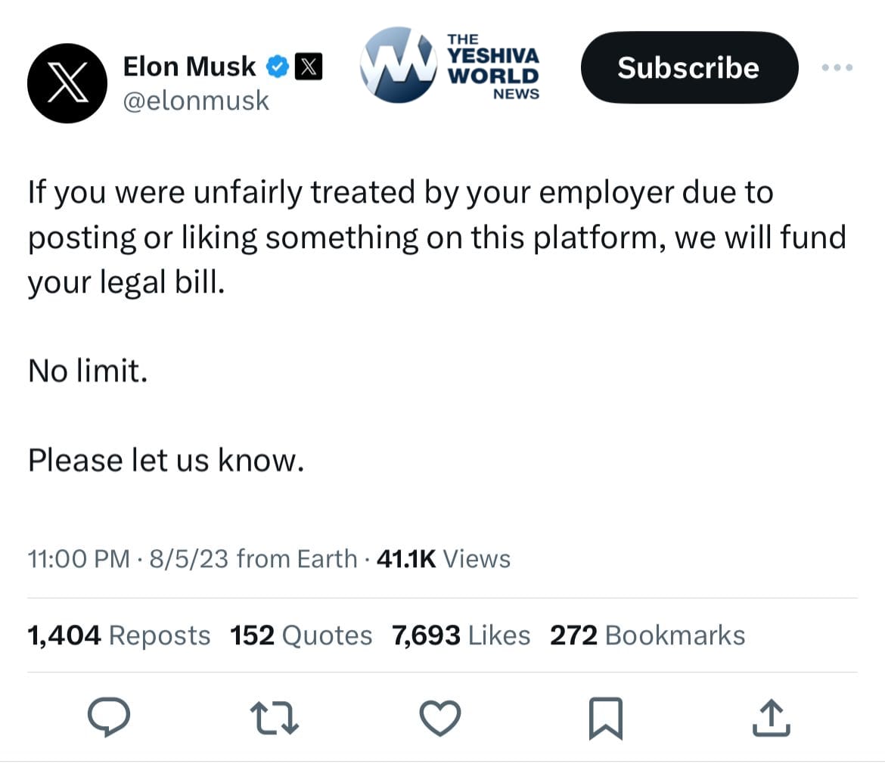
Task: Open the Elon Musk display name
Action: click(189, 67)
